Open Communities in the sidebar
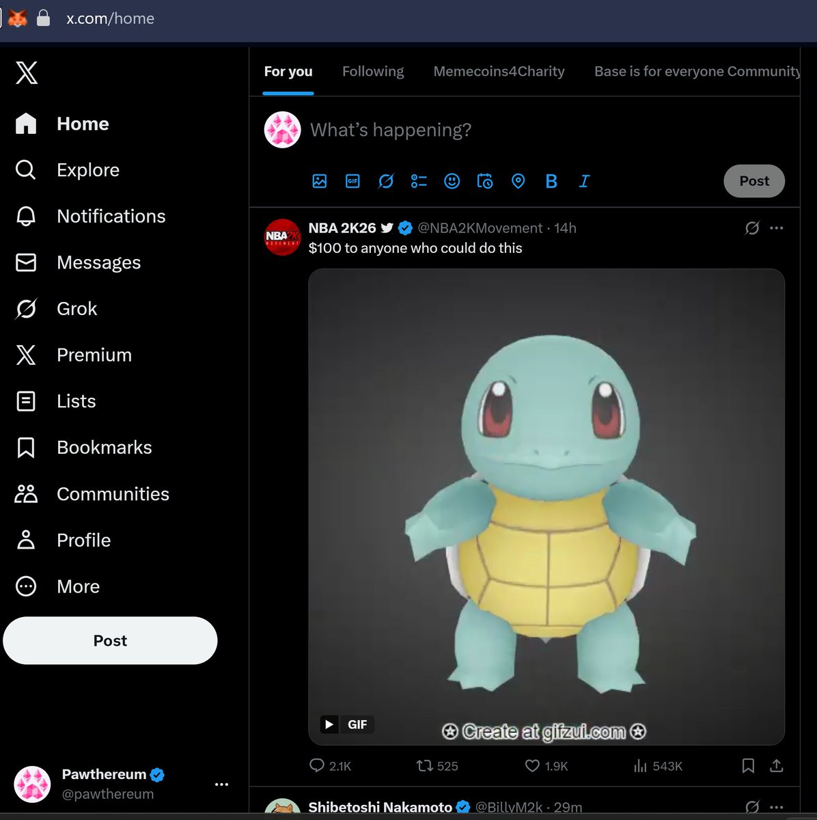Image resolution: width=817 pixels, height=820 pixels. point(92,494)
